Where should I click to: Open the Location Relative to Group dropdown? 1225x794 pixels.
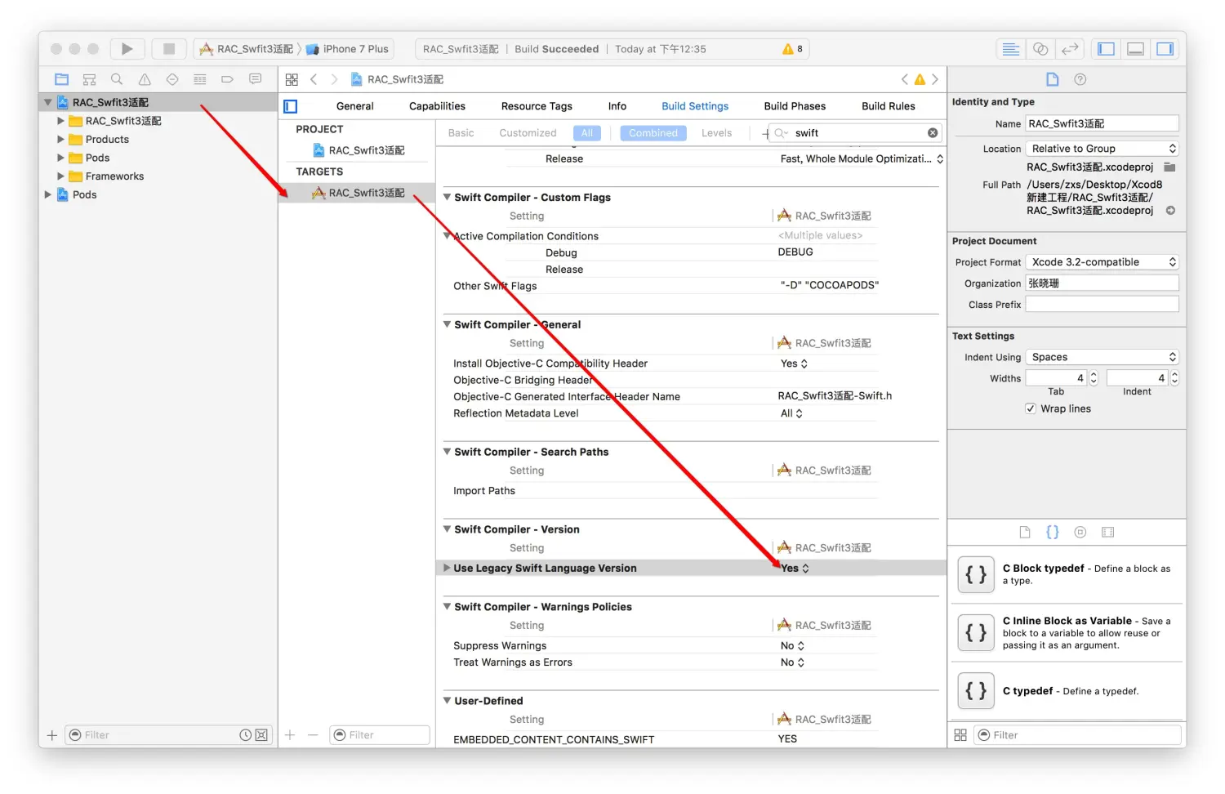coord(1102,149)
